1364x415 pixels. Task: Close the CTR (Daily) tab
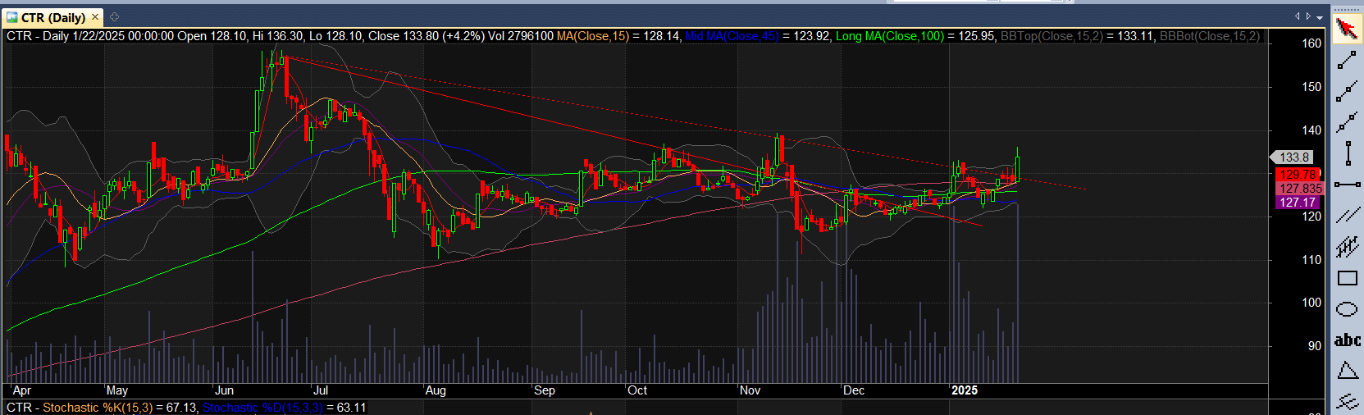click(x=94, y=16)
